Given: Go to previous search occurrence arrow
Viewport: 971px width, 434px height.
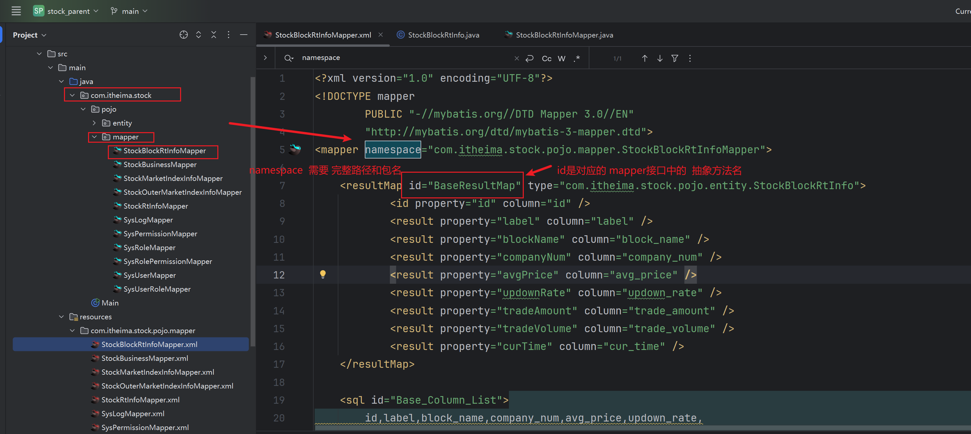Looking at the screenshot, I should pos(644,58).
